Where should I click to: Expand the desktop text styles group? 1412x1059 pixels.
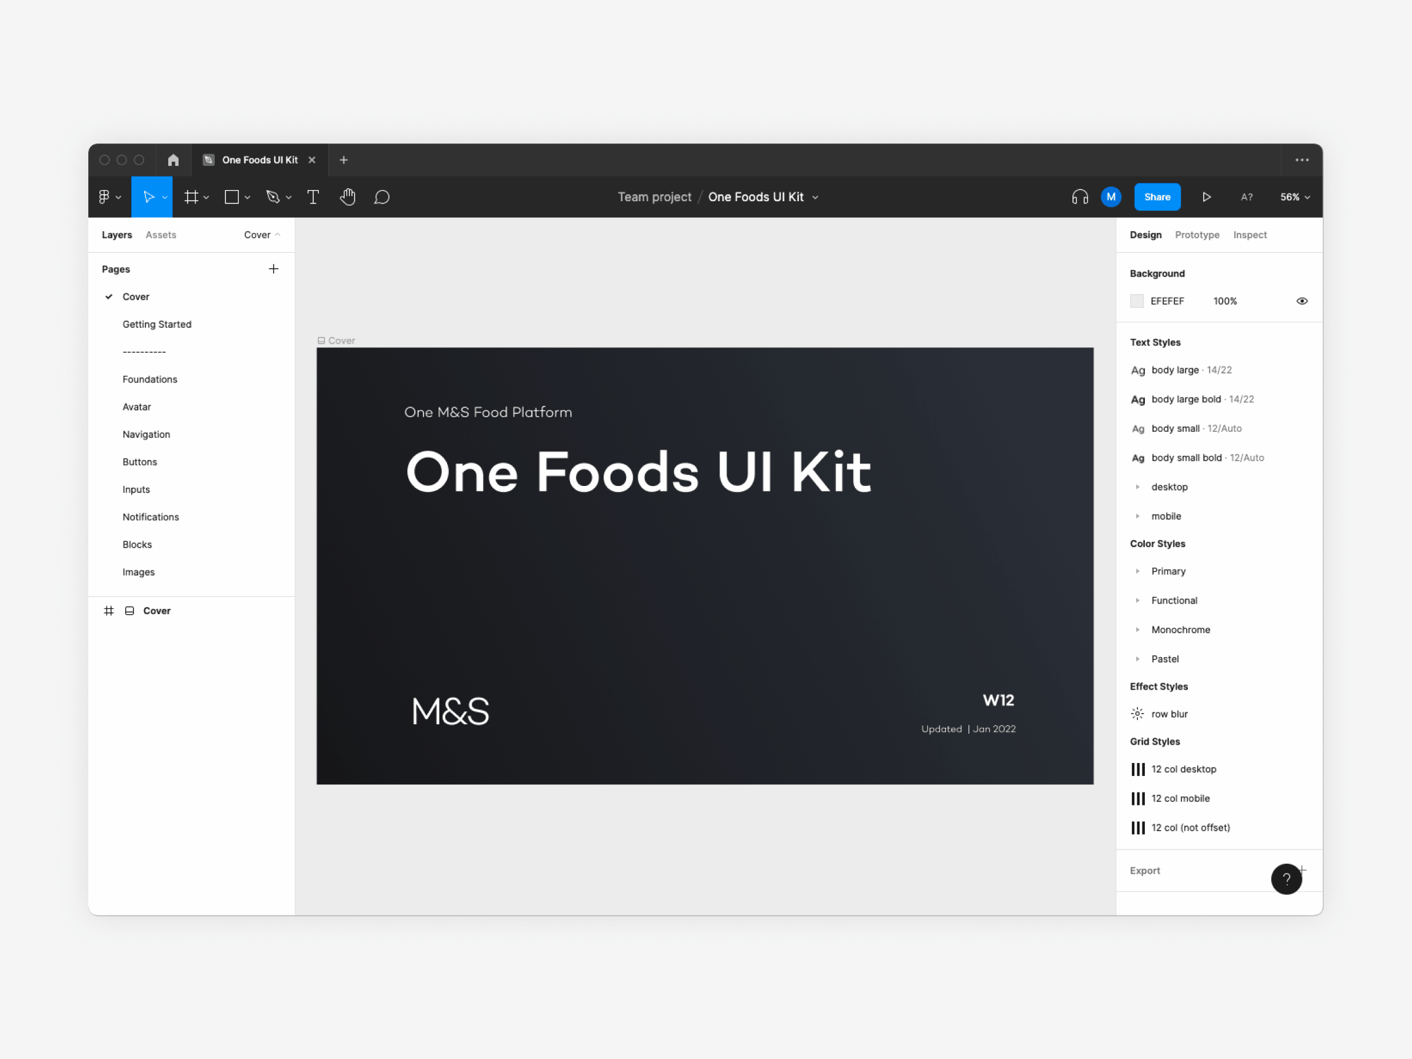click(x=1137, y=487)
